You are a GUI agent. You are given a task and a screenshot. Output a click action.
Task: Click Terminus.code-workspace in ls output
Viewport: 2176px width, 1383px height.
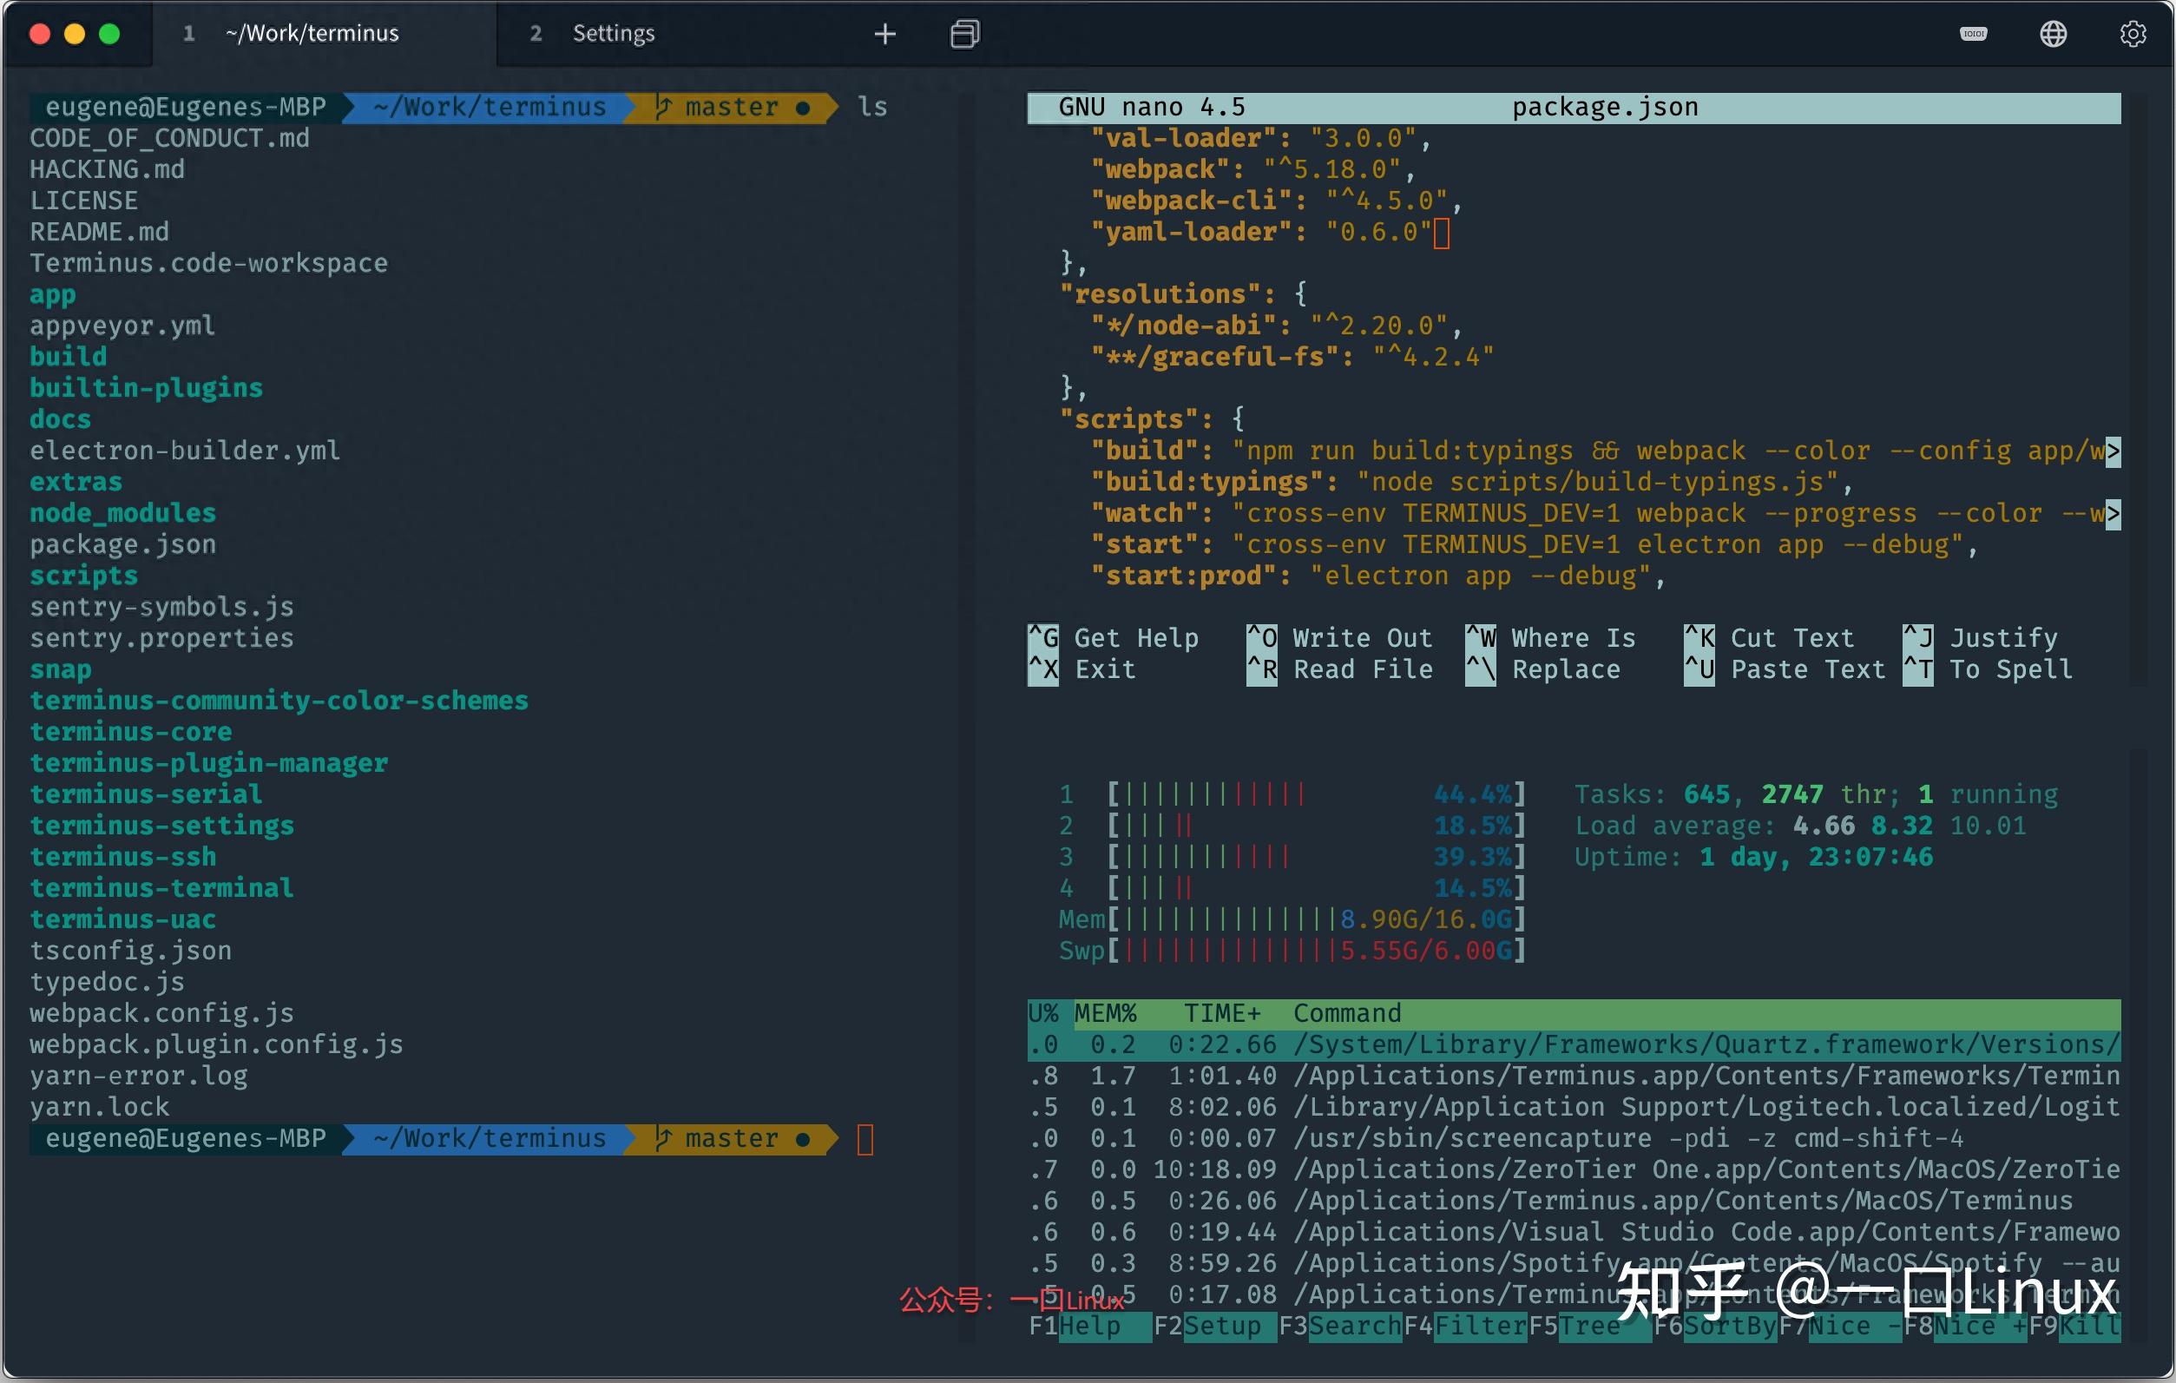coord(208,263)
